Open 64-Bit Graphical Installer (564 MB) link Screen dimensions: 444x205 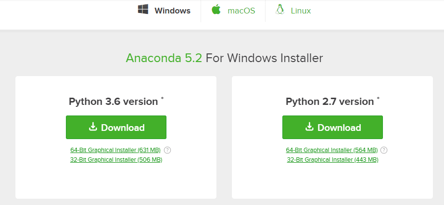coord(332,150)
